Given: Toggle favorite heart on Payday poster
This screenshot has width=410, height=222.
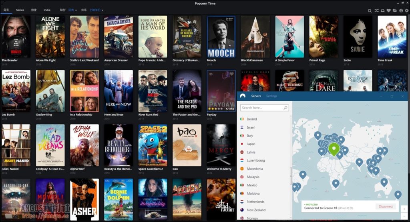Looking at the screenshot, I should pyautogui.click(x=232, y=74).
